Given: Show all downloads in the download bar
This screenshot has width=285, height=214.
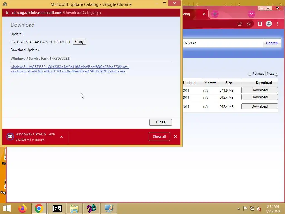Looking at the screenshot, I should pyautogui.click(x=159, y=137).
